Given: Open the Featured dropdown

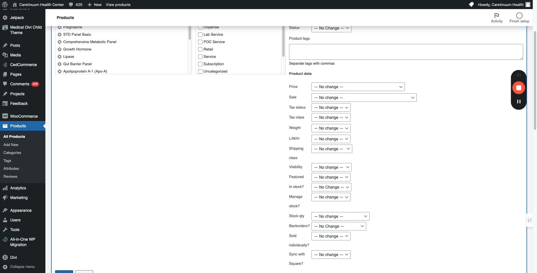Looking at the screenshot, I should coord(331,177).
